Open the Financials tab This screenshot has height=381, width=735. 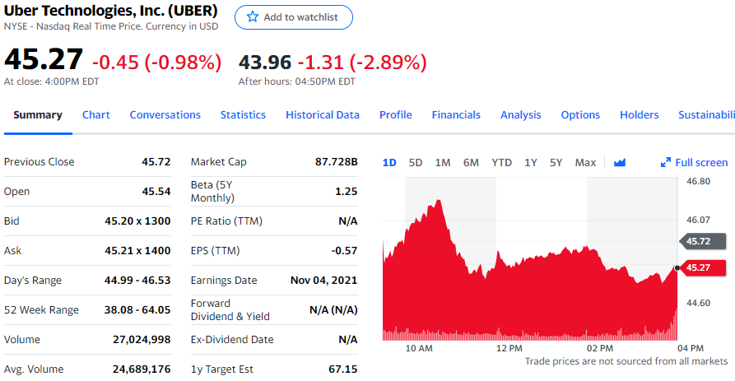point(456,115)
